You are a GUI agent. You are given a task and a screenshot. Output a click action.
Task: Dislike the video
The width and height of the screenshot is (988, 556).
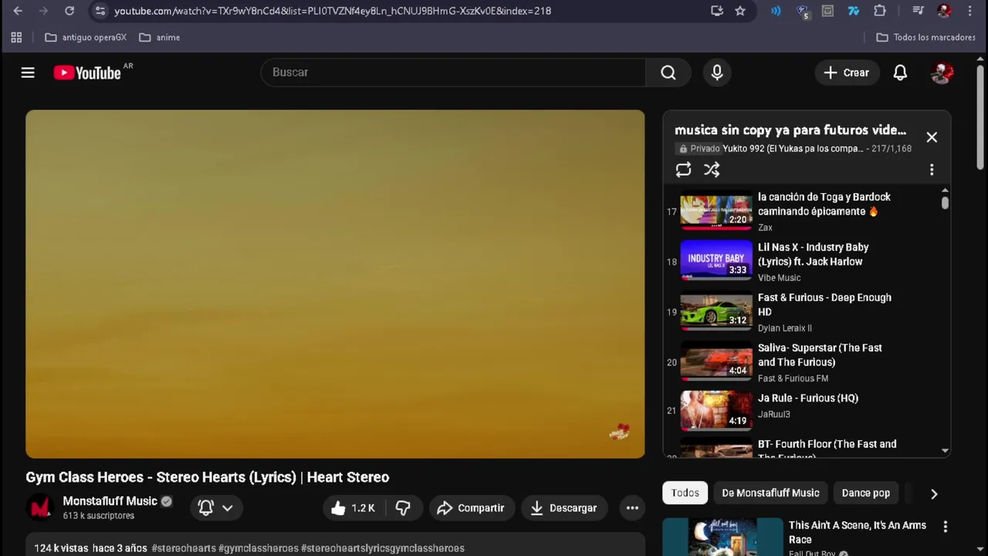coord(403,507)
